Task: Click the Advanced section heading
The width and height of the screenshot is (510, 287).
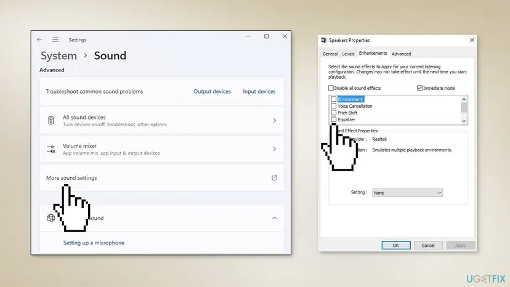Action: point(52,70)
